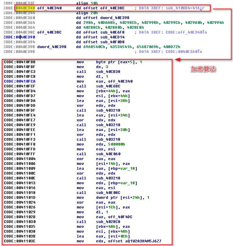The image size is (233, 246).
Task: Click the highlighted address 0040E340
Action: tap(25, 8)
